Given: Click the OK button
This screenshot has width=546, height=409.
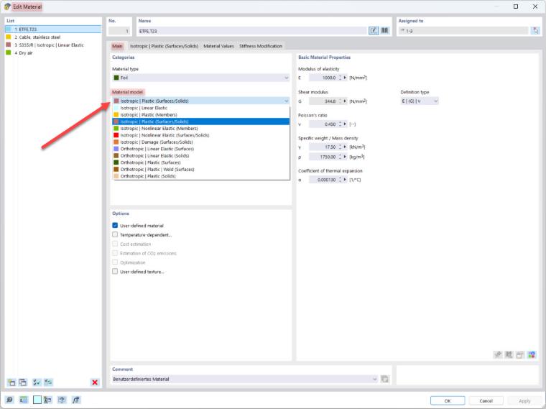Looking at the screenshot, I should (x=448, y=400).
